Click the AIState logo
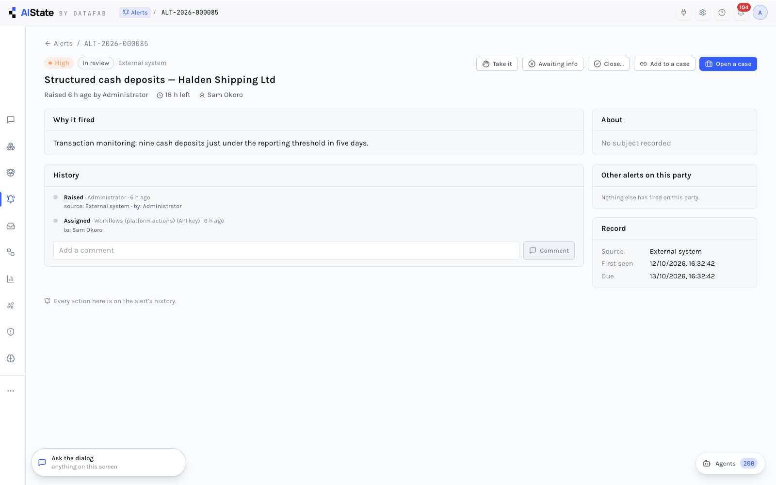The image size is (776, 485). coord(32,13)
